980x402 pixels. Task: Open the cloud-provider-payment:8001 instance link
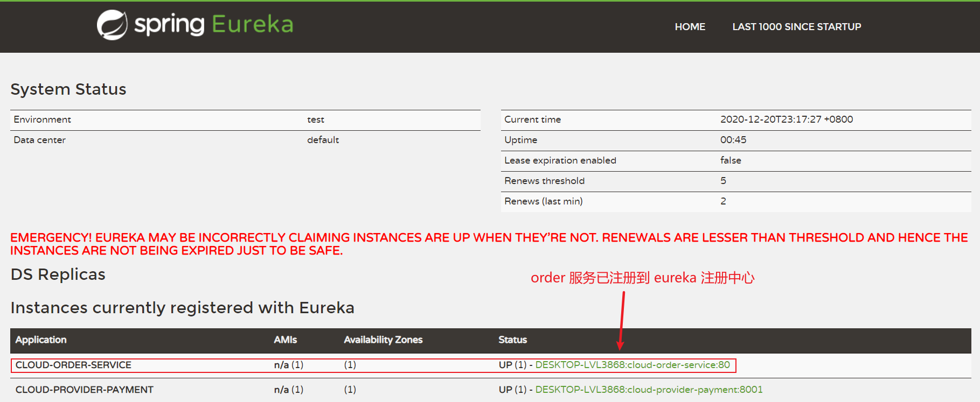(x=649, y=390)
